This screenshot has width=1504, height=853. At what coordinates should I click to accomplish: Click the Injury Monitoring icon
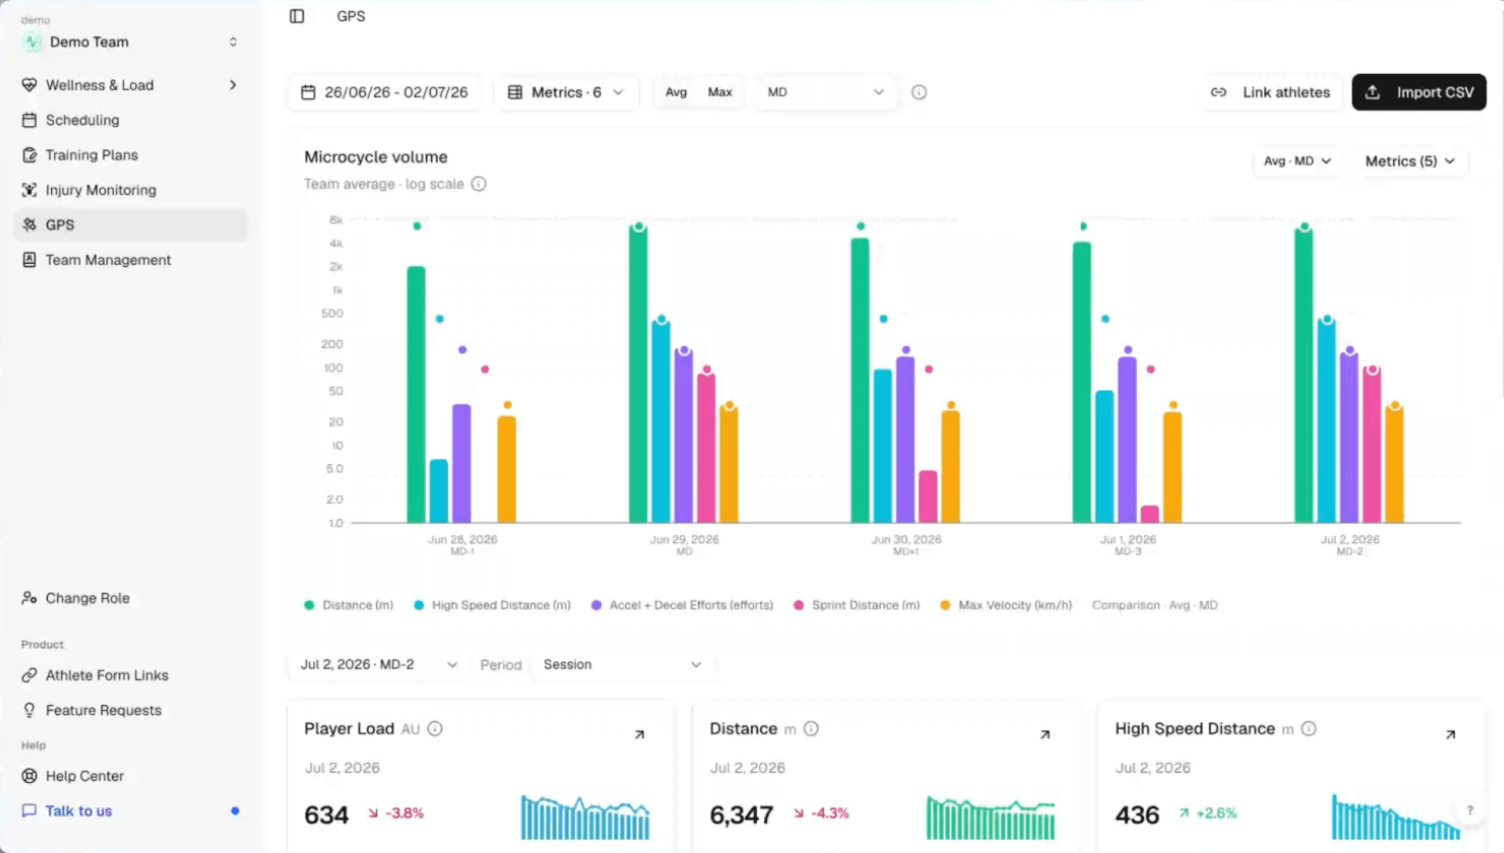(29, 190)
